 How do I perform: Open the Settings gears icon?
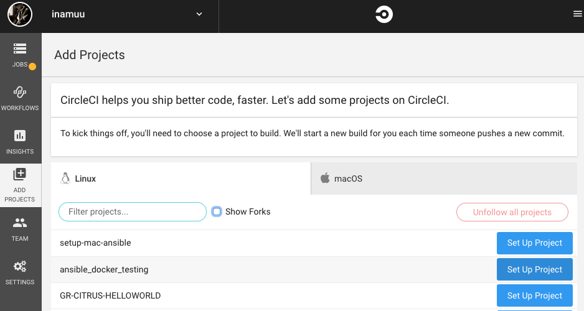(20, 267)
